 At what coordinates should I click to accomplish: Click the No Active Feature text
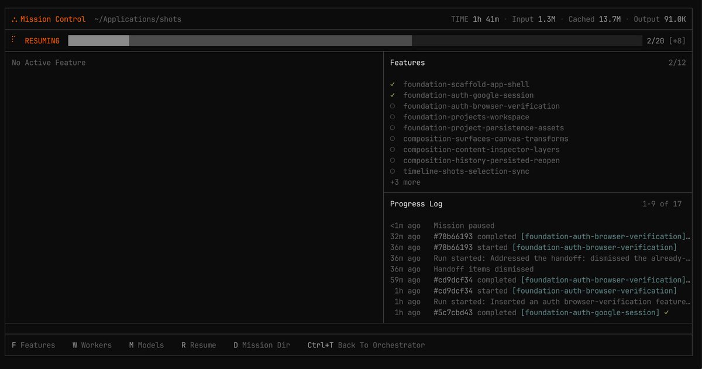click(x=49, y=63)
